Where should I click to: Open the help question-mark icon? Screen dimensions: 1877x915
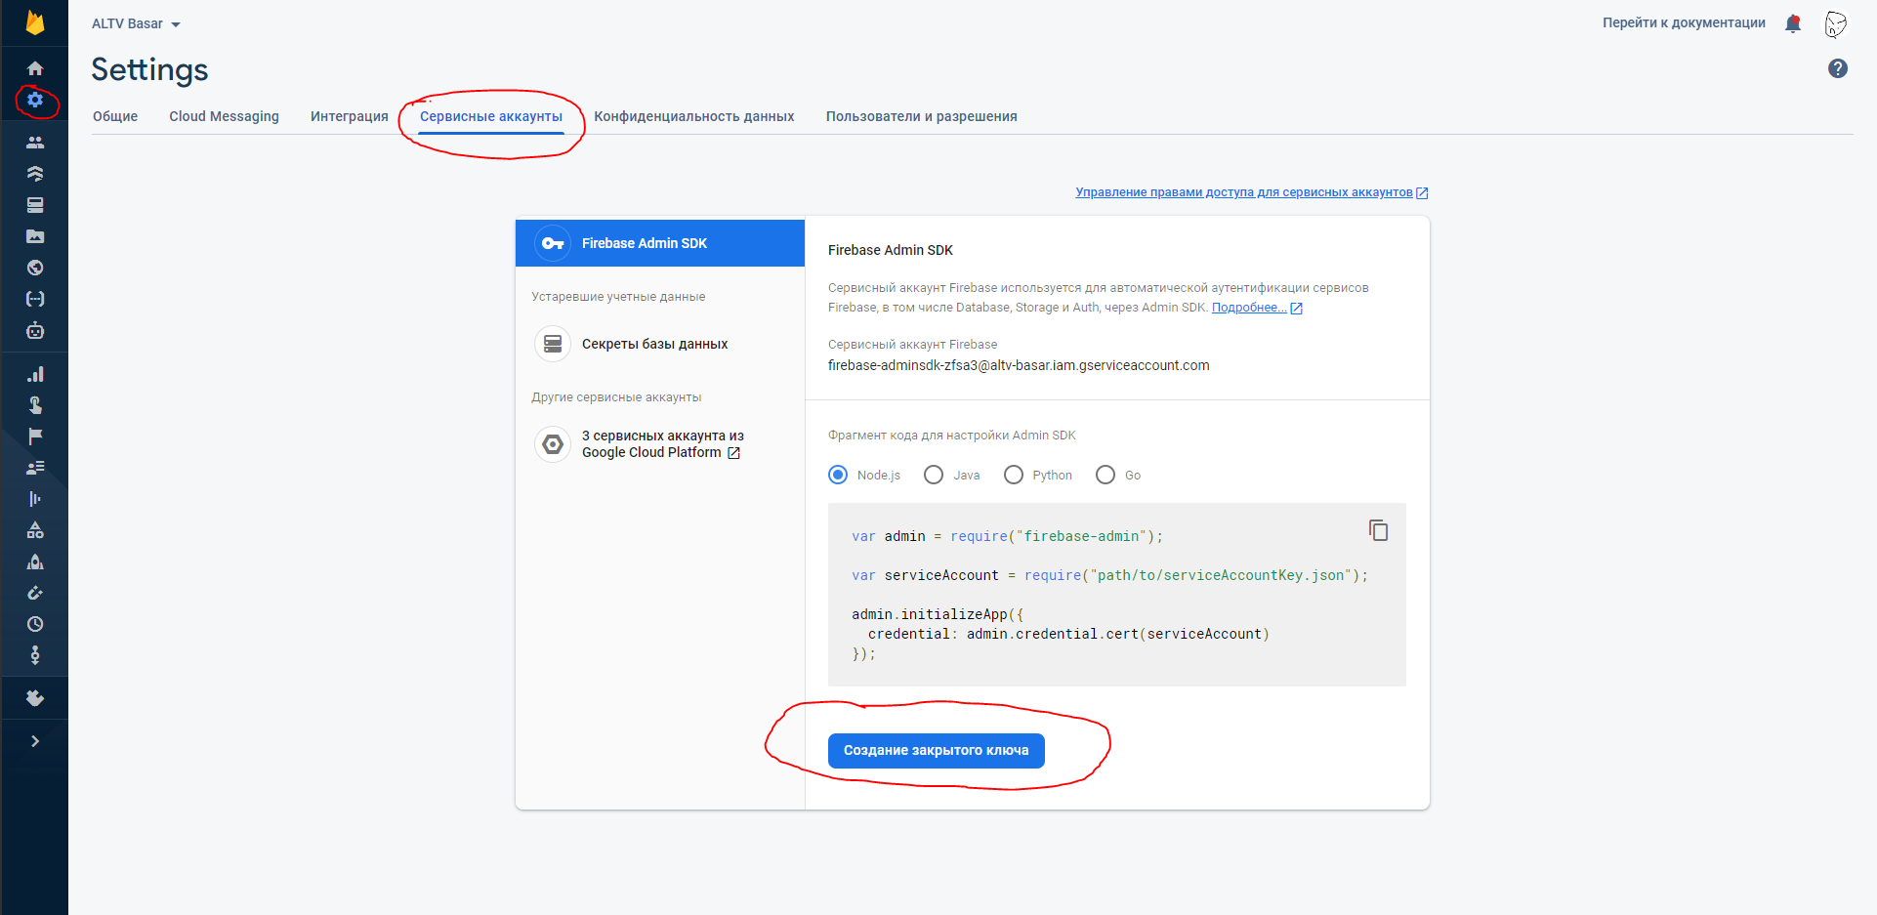(1838, 68)
